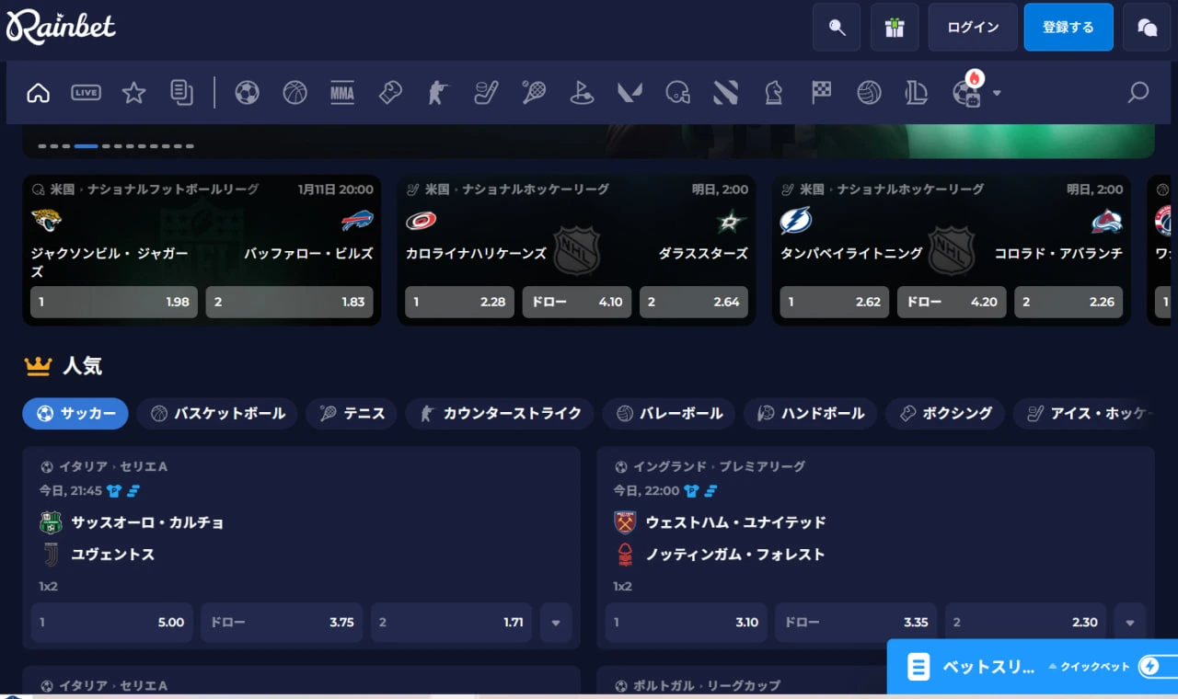Select the バレーボール tab

(669, 414)
